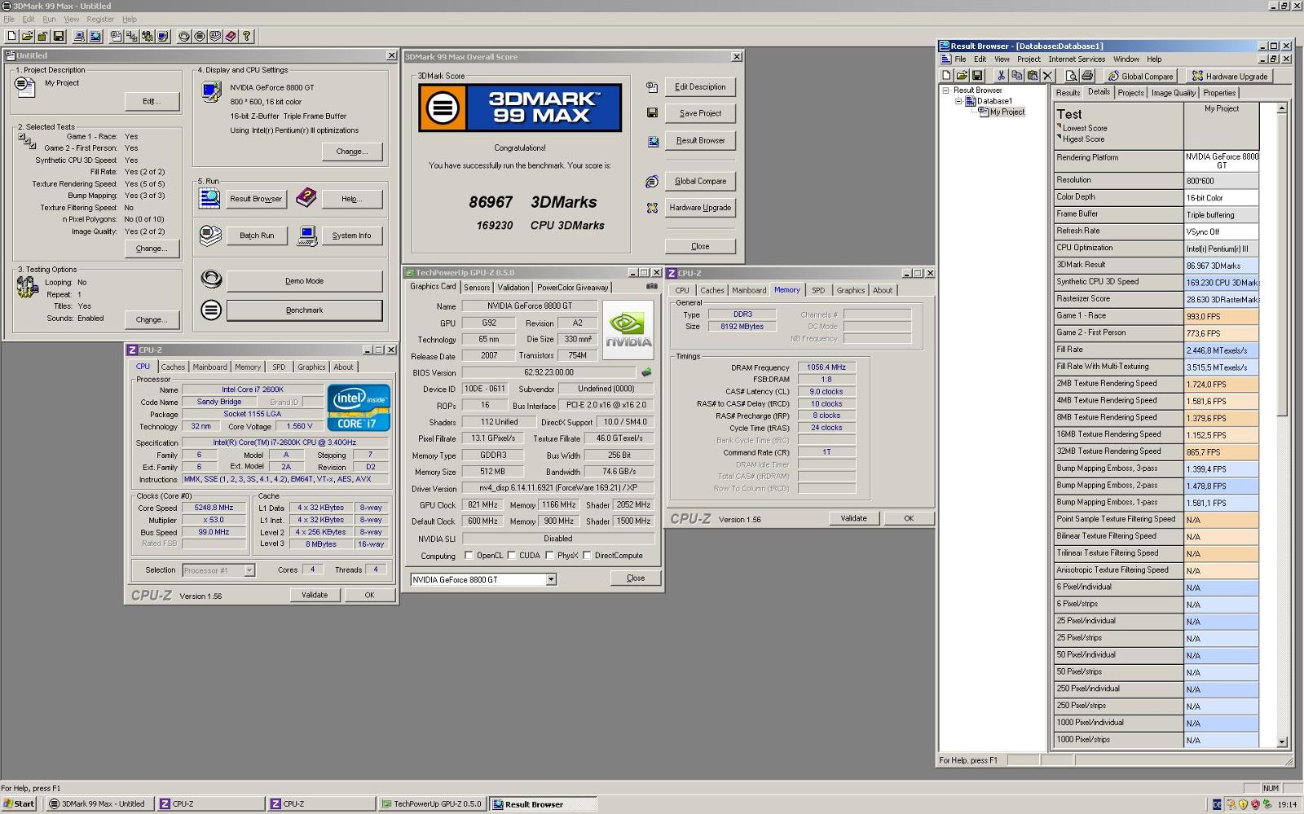This screenshot has height=814, width=1304.
Task: Click the question mark Help toolbar icon
Action: tap(246, 36)
